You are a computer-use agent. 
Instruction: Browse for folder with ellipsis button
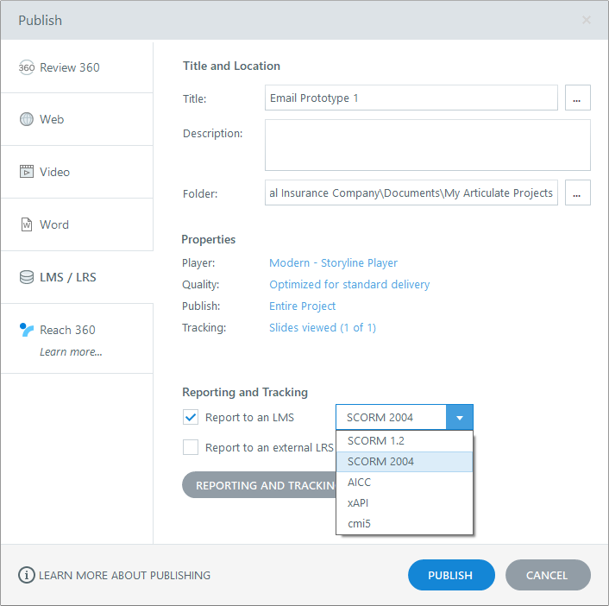pyautogui.click(x=577, y=193)
